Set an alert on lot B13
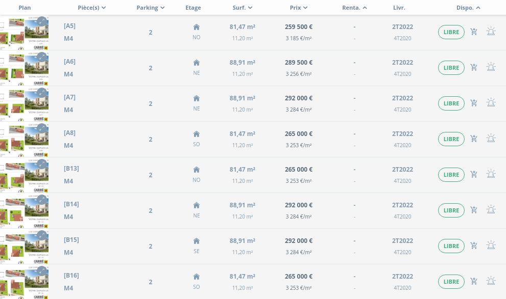Image resolution: width=506 pixels, height=299 pixels. (491, 174)
